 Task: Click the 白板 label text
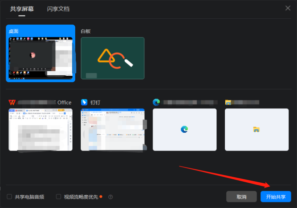(86, 31)
